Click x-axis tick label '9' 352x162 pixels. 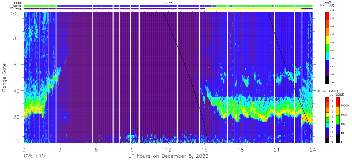(x=132, y=150)
